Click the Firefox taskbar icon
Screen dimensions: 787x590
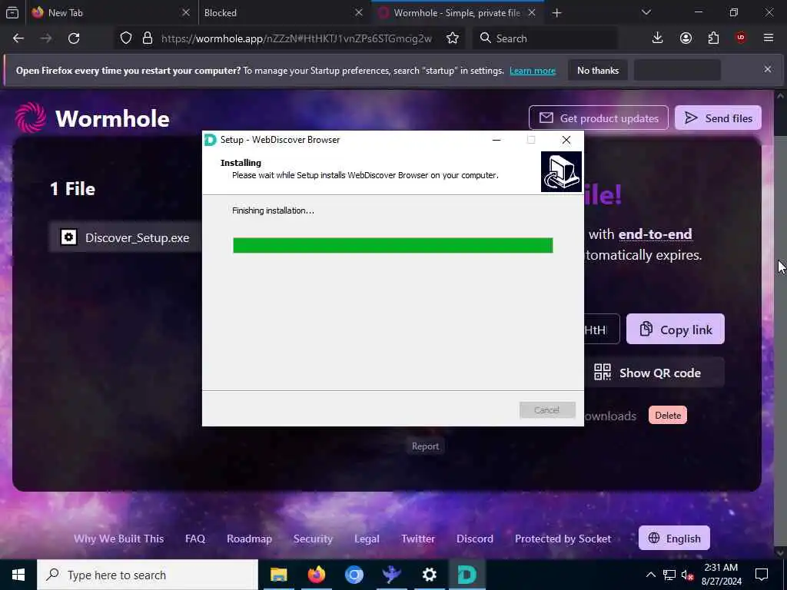tap(316, 575)
